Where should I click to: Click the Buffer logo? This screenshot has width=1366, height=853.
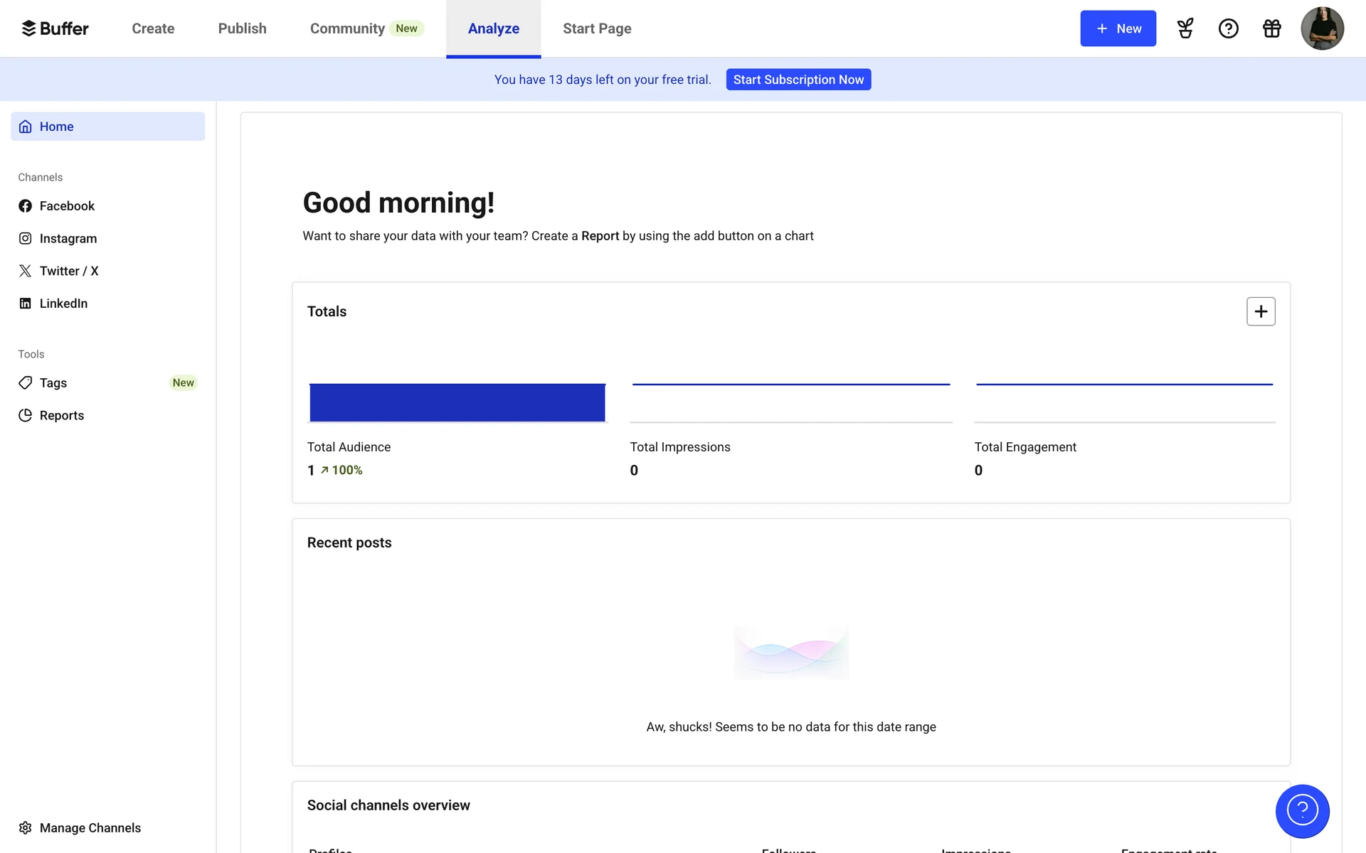click(55, 28)
